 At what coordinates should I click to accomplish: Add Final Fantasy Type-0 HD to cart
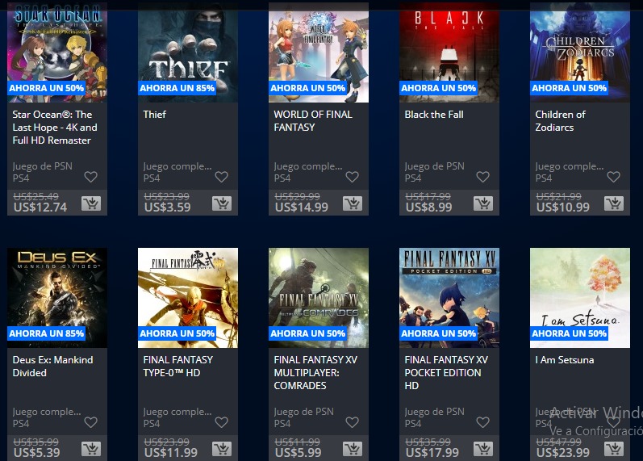[x=221, y=449]
